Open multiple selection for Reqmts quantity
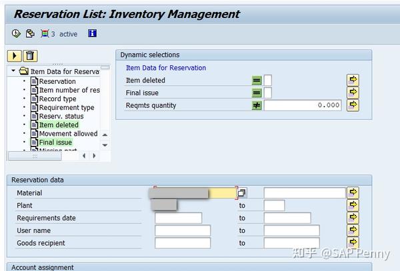 353,105
